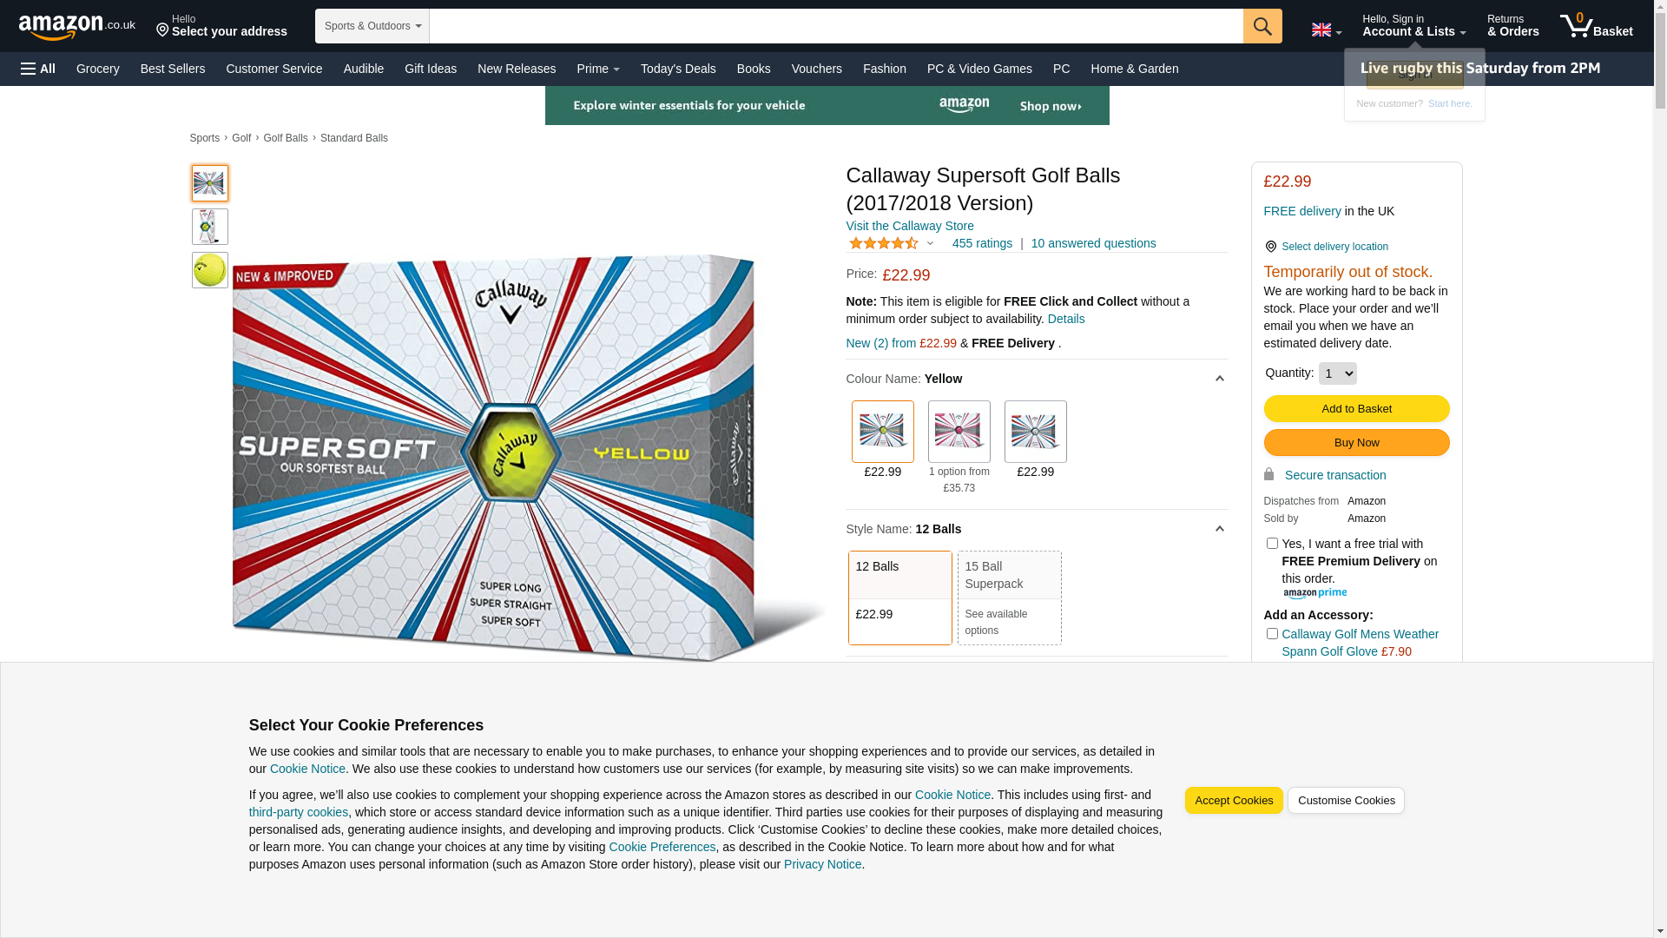1667x938 pixels.
Task: Click the star rating icon
Action: [883, 244]
